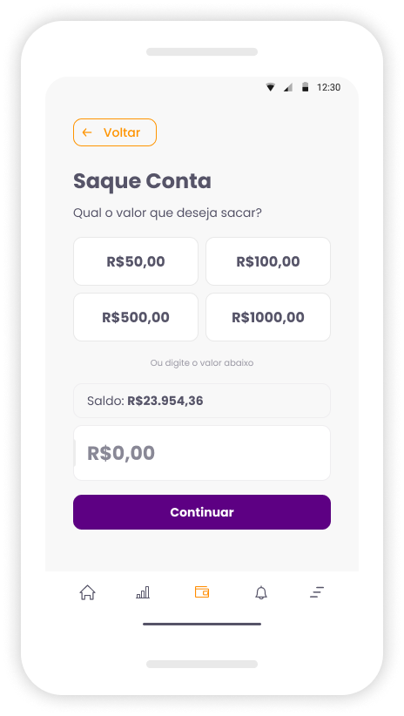Tap the home indicator bar at bottom
Viewport: 404px width, 716px height.
pyautogui.click(x=202, y=624)
